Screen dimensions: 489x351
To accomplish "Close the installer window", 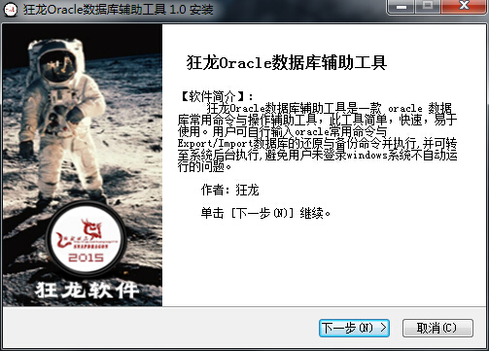I will coord(464,7).
